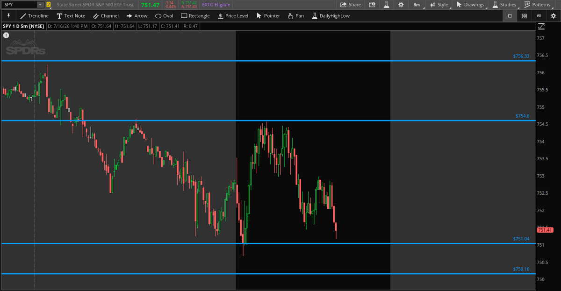Expand the SPY symbol dropdown arrow
The width and height of the screenshot is (561, 291).
[40, 5]
